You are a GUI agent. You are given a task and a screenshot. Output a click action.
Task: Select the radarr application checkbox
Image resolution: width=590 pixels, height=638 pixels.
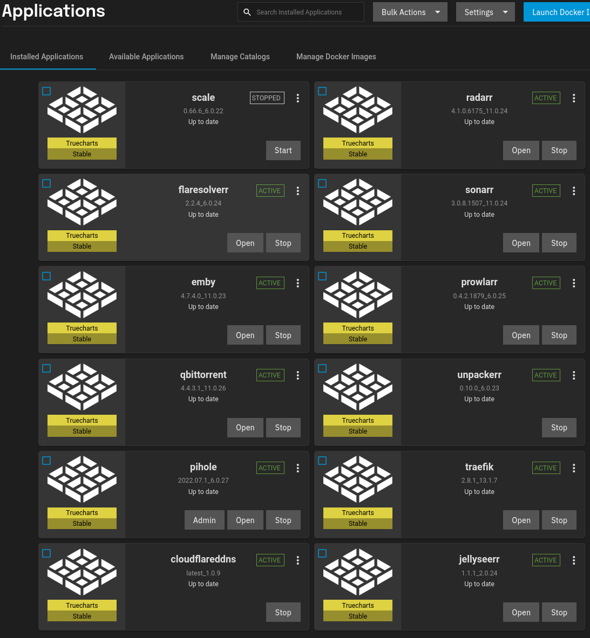point(322,91)
